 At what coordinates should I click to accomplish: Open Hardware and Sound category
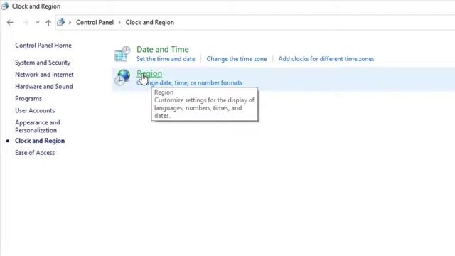[x=44, y=87]
